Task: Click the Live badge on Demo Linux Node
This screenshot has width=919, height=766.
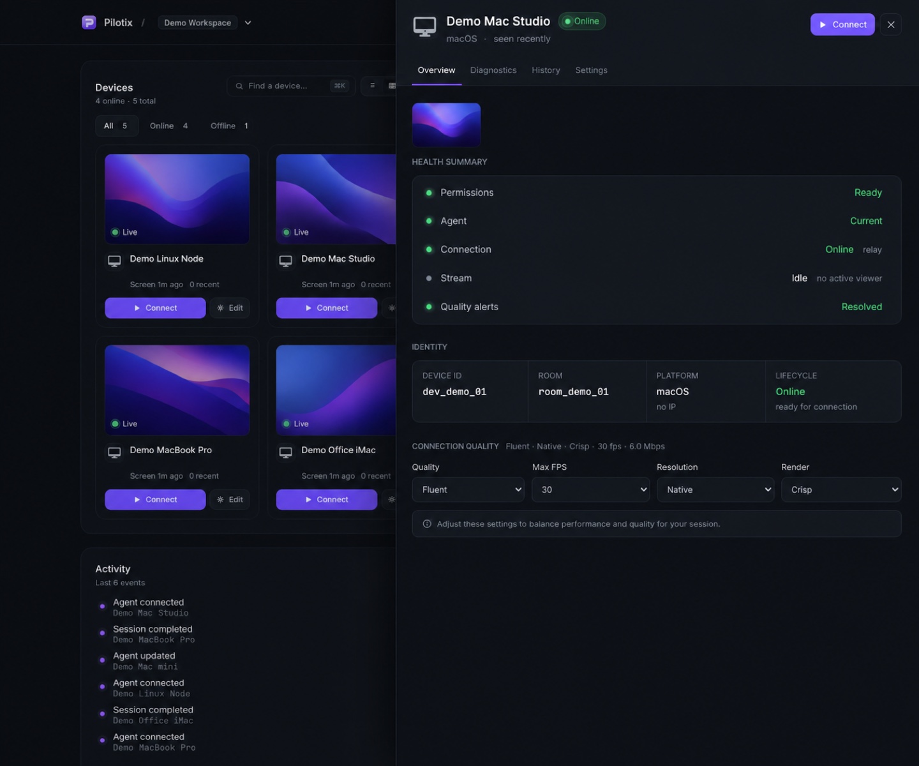Action: [124, 232]
